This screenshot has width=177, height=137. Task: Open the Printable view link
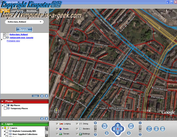(x=13, y=41)
